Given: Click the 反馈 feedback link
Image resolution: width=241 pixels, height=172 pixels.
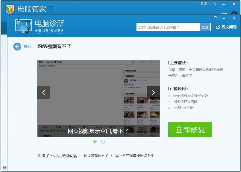Looking at the screenshot, I should click(203, 4).
